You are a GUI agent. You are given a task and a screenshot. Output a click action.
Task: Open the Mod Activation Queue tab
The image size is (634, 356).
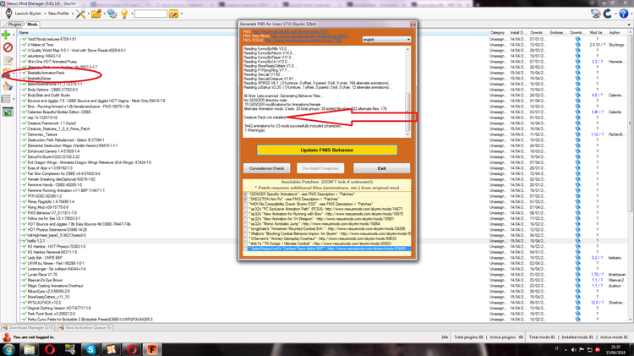click(85, 328)
